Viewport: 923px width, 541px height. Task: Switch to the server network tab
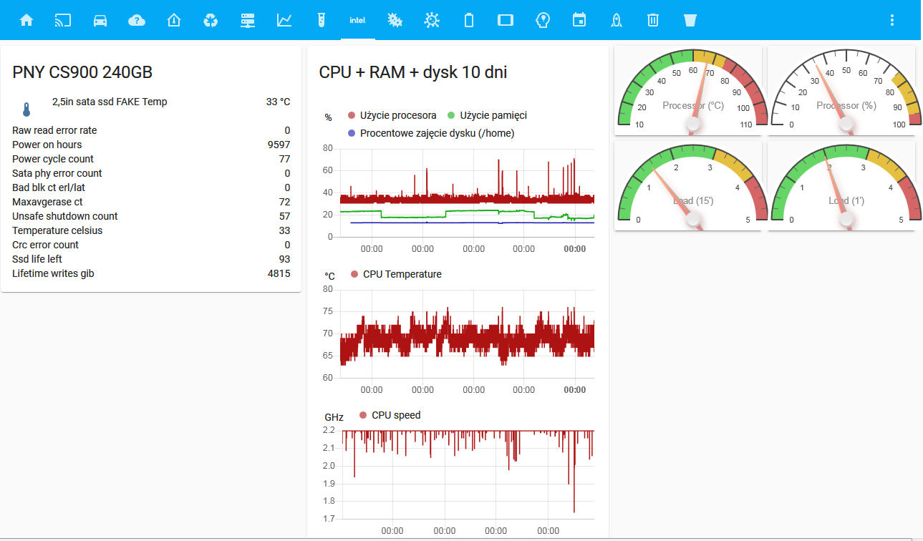[248, 20]
